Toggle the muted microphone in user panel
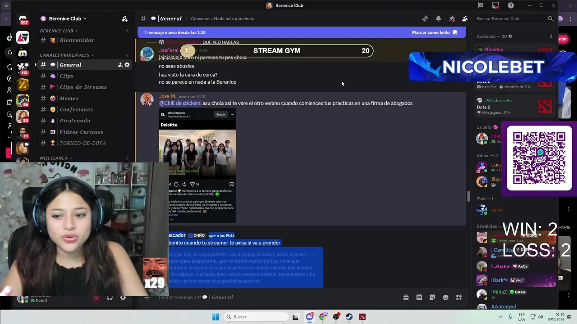This screenshot has width=577, height=324. point(96,298)
